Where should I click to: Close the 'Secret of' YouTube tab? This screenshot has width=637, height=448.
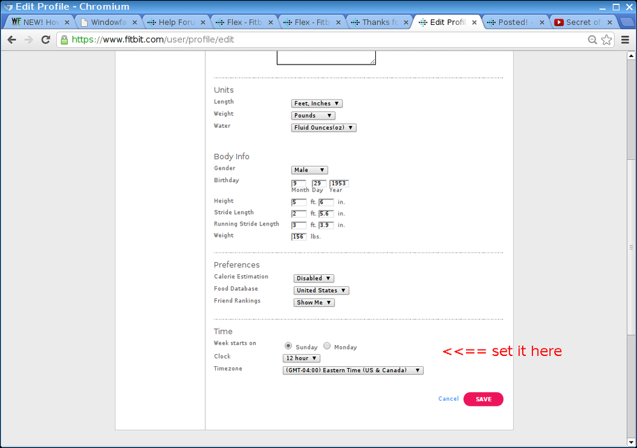coord(610,22)
